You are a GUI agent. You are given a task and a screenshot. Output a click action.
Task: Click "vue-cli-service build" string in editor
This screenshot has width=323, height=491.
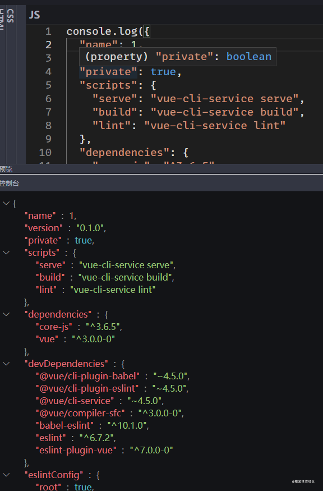224,112
